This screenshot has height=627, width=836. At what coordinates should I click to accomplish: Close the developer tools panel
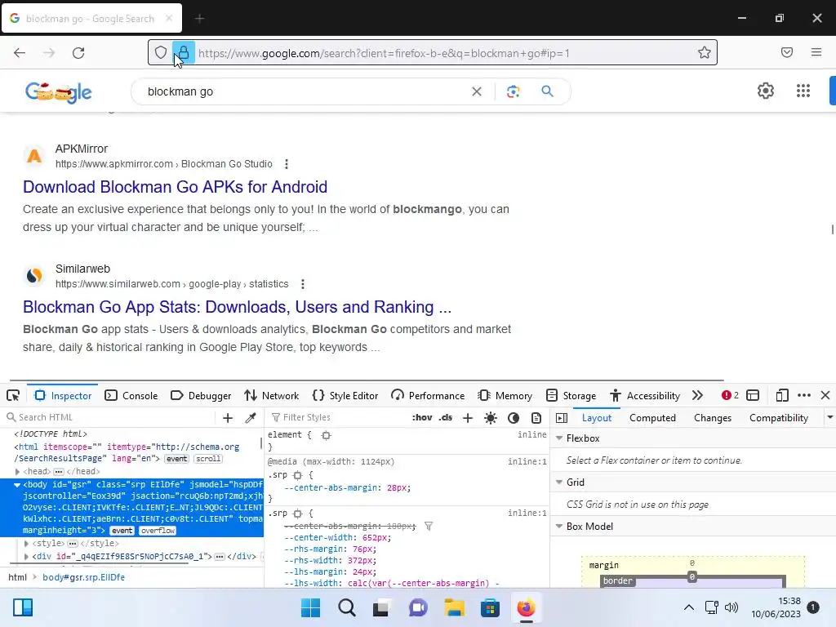pyautogui.click(x=825, y=396)
